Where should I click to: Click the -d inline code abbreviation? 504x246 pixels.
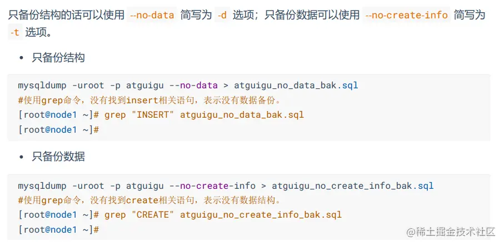point(222,15)
